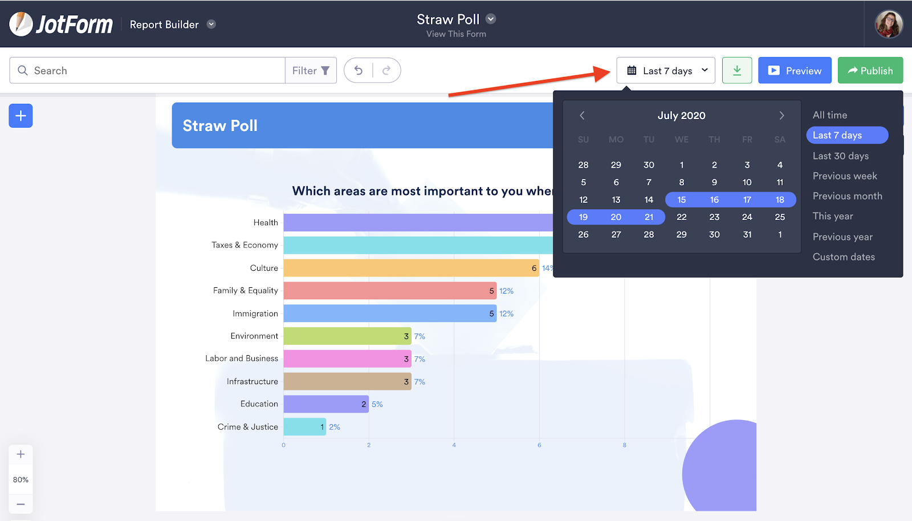912x521 pixels.
Task: Open the user profile avatar menu
Action: click(x=889, y=24)
